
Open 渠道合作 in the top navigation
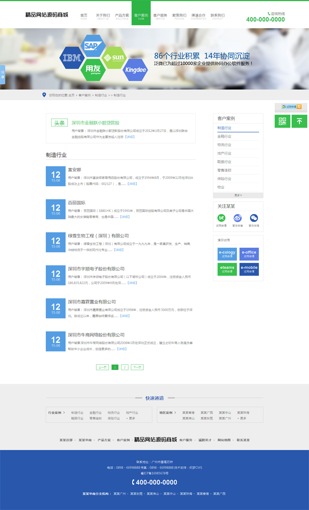click(199, 16)
